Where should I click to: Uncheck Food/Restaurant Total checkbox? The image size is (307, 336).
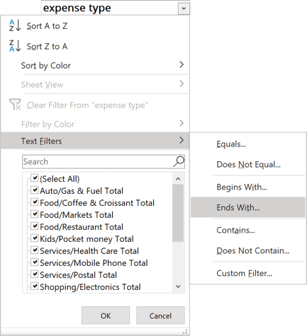coord(35,226)
